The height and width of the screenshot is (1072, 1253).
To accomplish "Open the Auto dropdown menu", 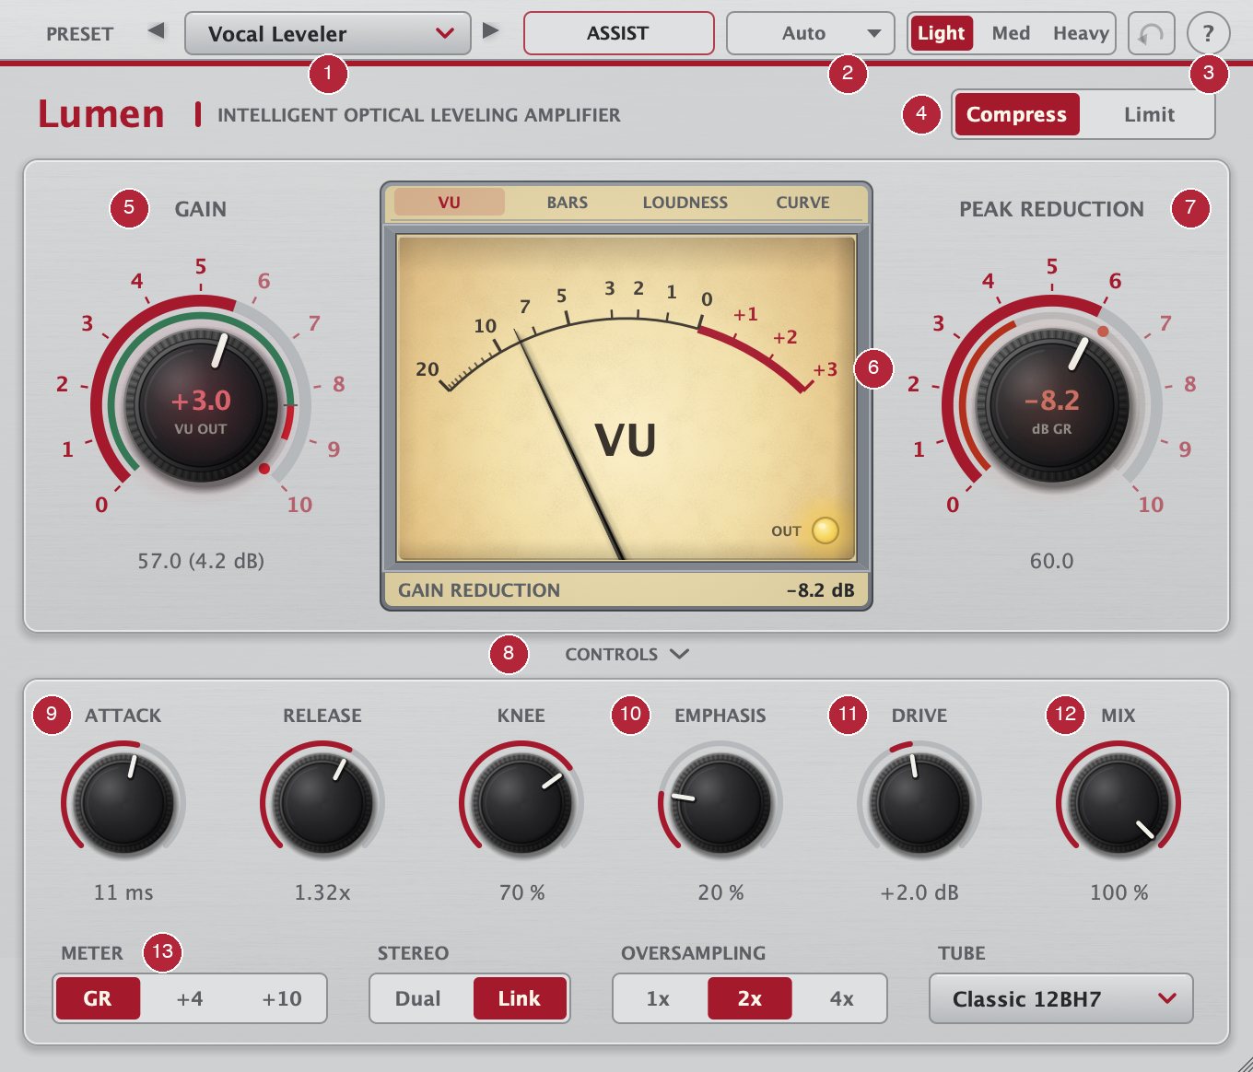I will click(x=810, y=34).
